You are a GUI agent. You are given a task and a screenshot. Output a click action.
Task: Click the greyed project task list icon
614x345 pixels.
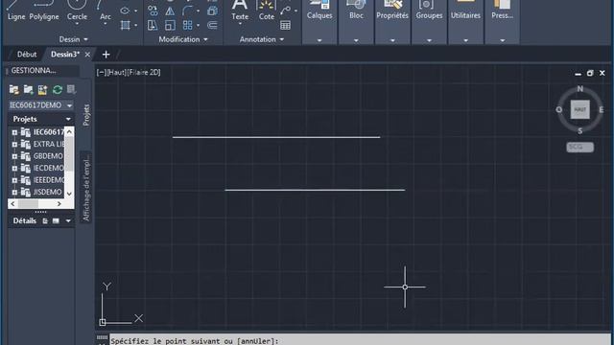coord(71,89)
